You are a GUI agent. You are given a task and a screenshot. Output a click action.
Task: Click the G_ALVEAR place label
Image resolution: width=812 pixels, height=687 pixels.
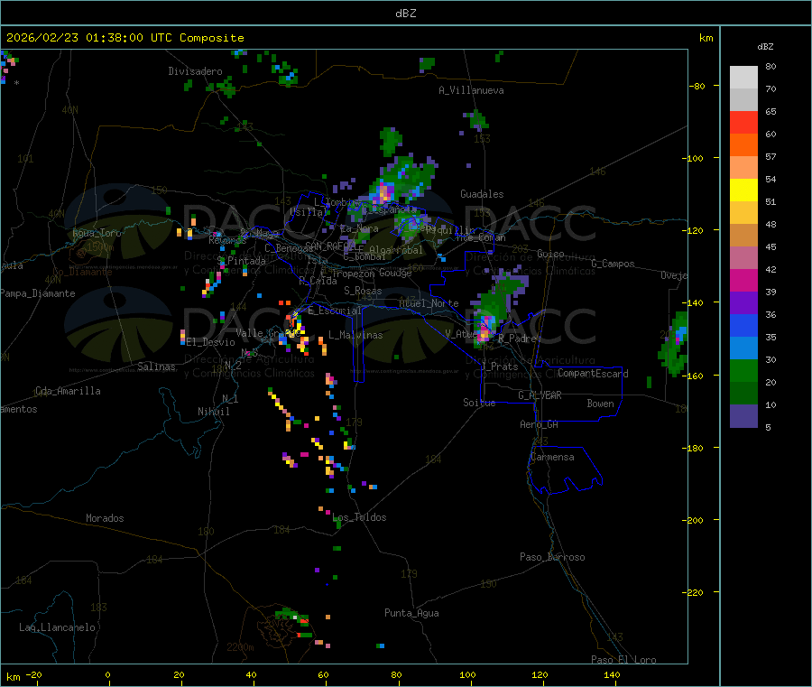pos(540,395)
